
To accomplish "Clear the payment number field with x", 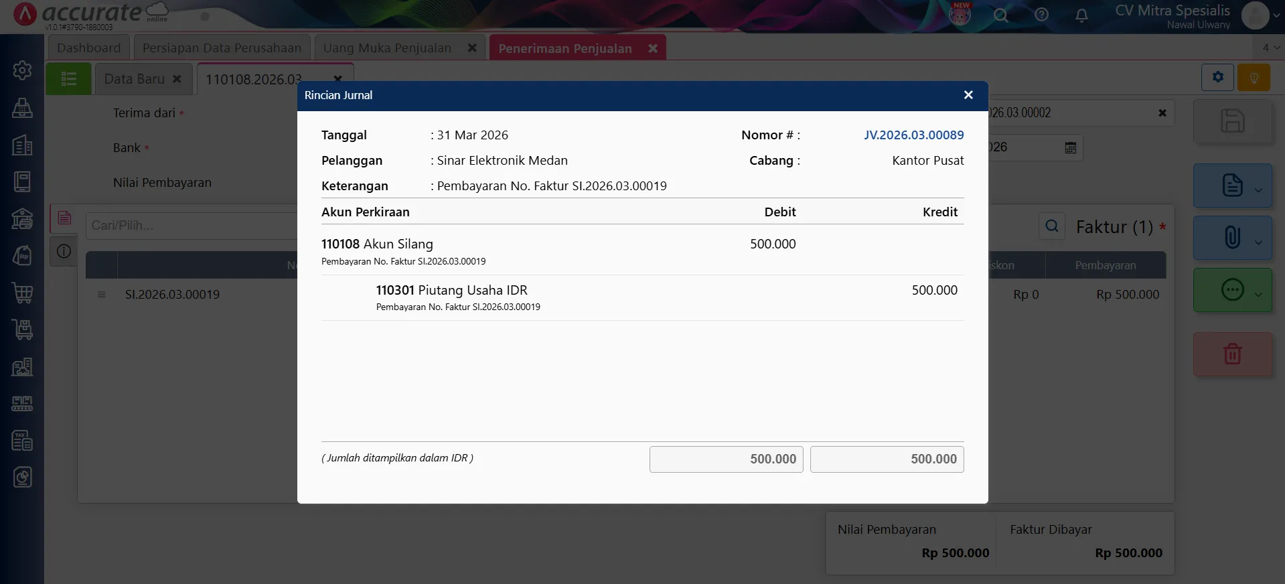I will pyautogui.click(x=1162, y=113).
